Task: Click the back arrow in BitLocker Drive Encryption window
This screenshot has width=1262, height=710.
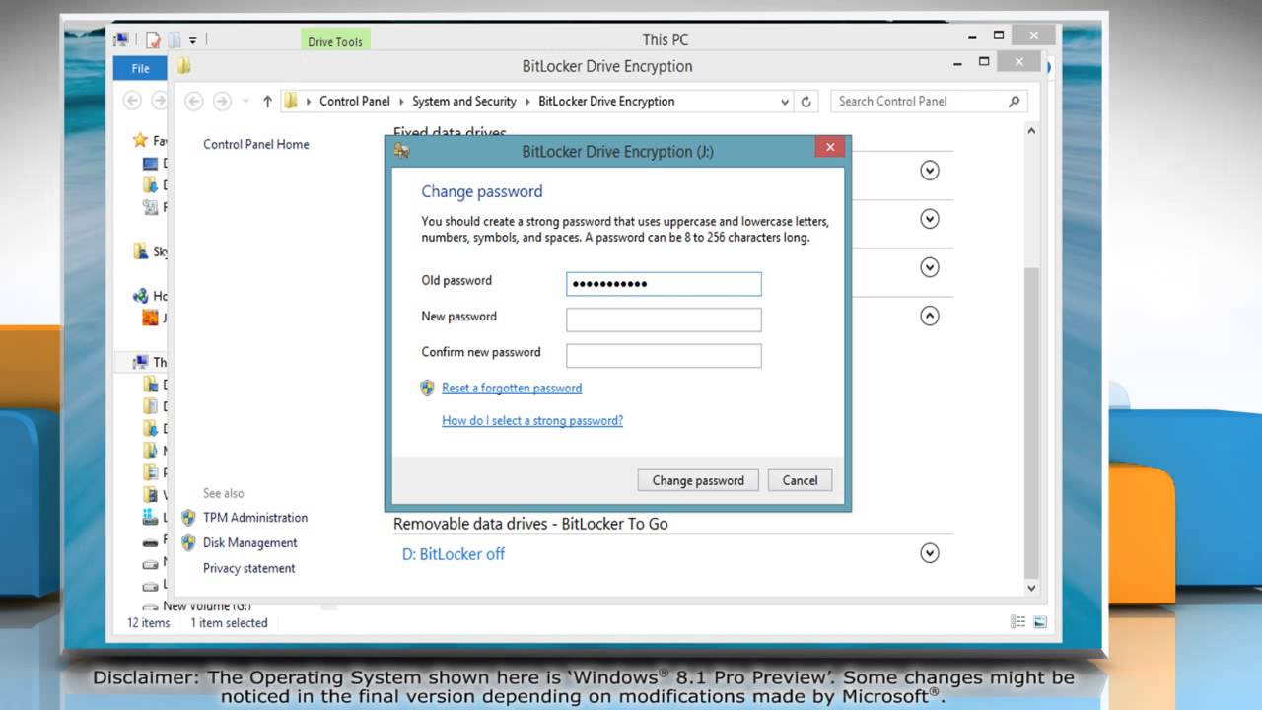Action: pyautogui.click(x=194, y=101)
